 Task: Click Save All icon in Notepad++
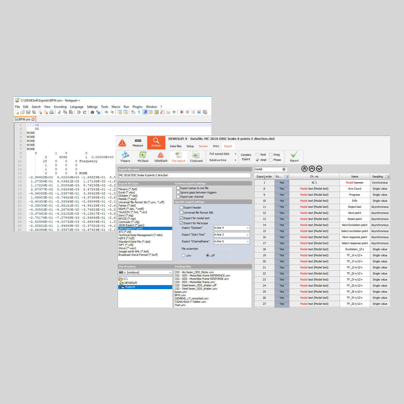[34, 112]
